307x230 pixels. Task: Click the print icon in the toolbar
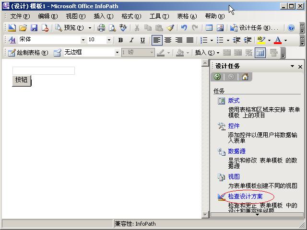click(101, 28)
